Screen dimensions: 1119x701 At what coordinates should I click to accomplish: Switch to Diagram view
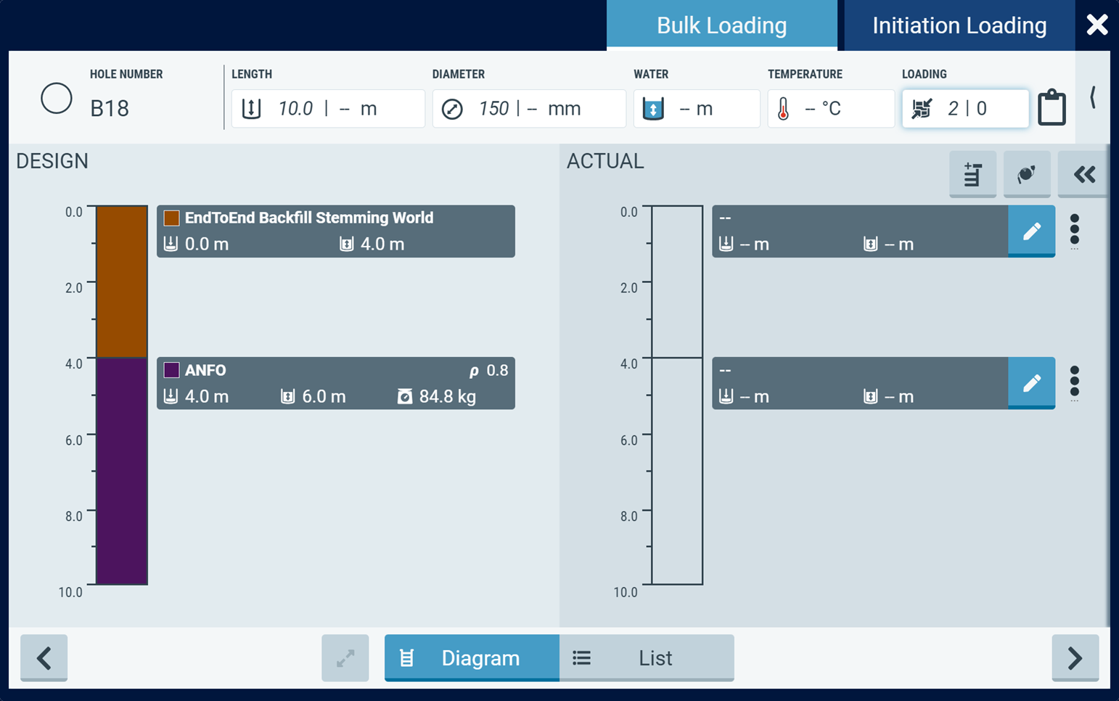pyautogui.click(x=472, y=658)
